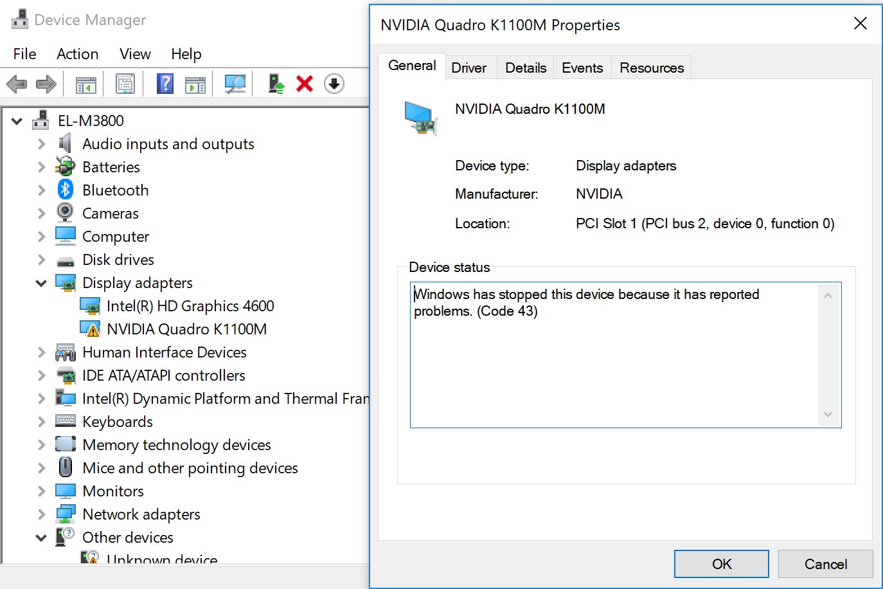Click the Cancel button
Screen dimensions: 883x589
point(826,564)
